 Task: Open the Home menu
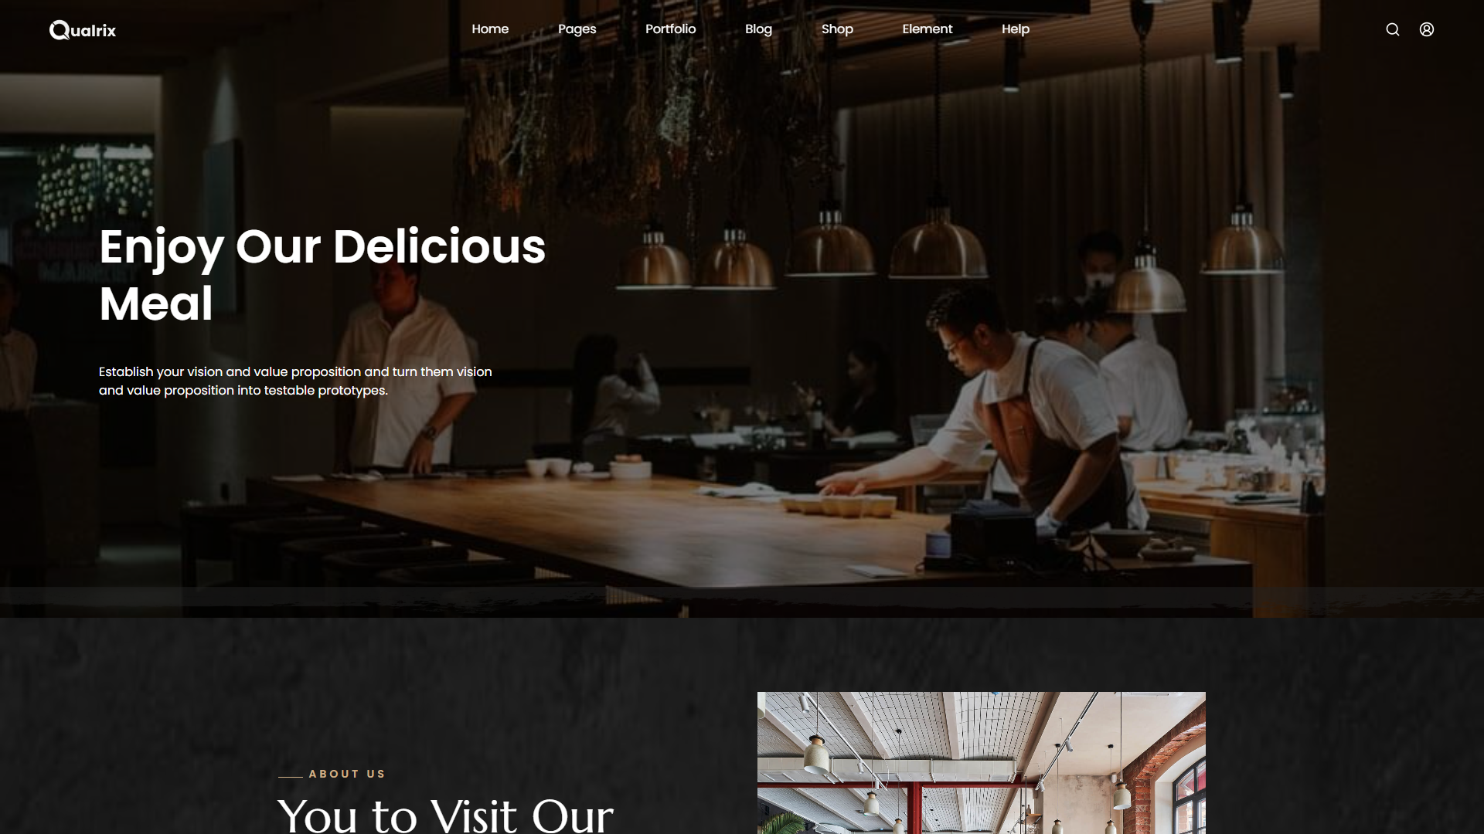tap(490, 29)
